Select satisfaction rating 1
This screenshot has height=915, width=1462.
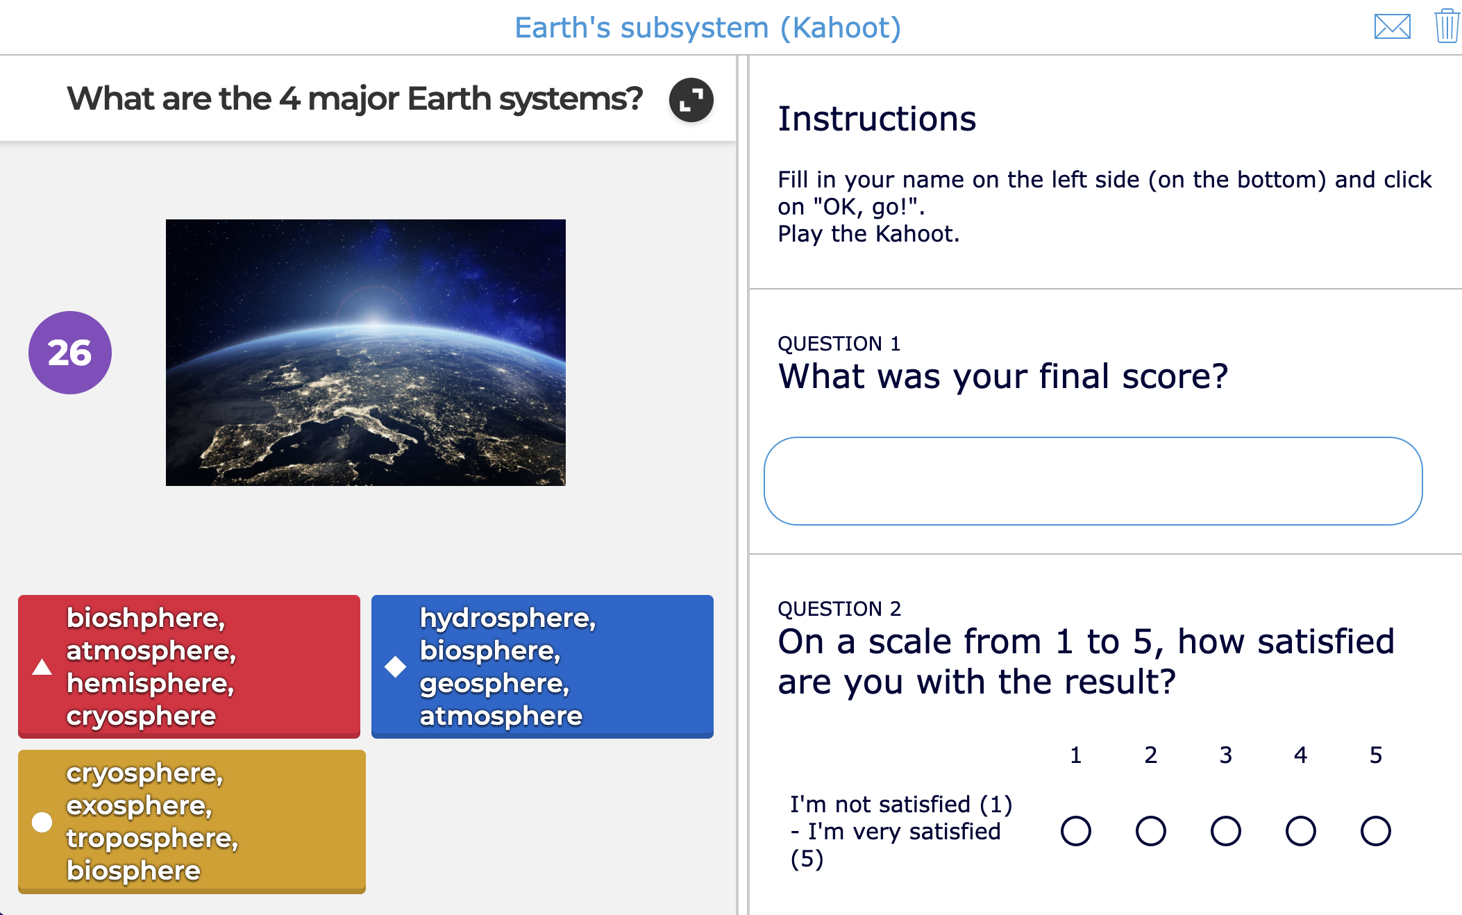1075,830
